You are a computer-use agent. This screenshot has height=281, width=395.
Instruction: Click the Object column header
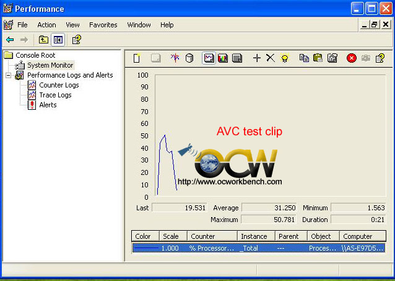point(323,236)
